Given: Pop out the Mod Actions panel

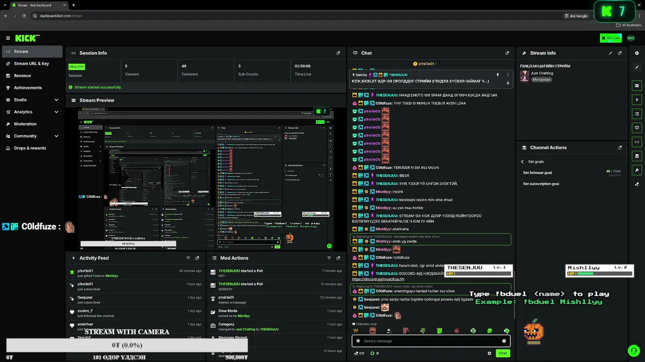Looking at the screenshot, I should click(338, 258).
